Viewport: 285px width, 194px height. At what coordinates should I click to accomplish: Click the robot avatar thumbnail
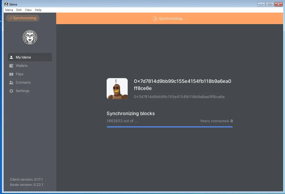pyautogui.click(x=117, y=89)
